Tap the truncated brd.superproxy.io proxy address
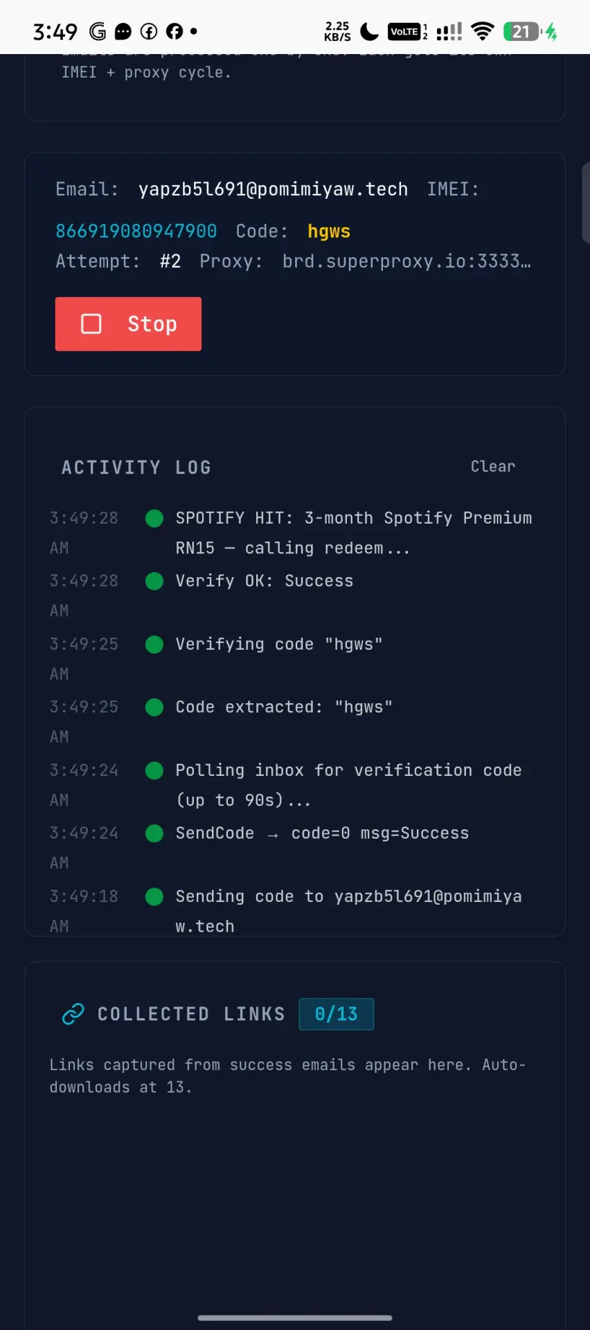Viewport: 590px width, 1330px height. point(406,261)
